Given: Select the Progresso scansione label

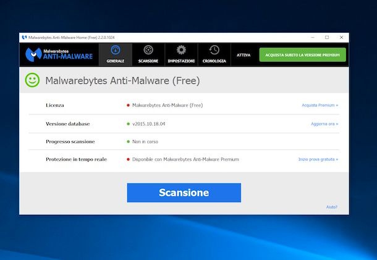Looking at the screenshot, I should click(x=70, y=141).
